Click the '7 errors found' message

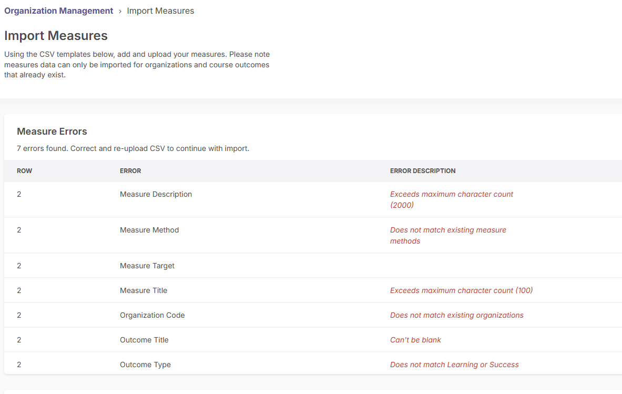pos(133,148)
